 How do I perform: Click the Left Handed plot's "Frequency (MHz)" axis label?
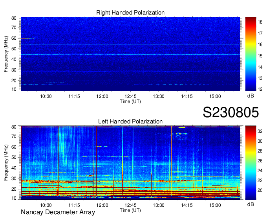[x=6, y=163]
